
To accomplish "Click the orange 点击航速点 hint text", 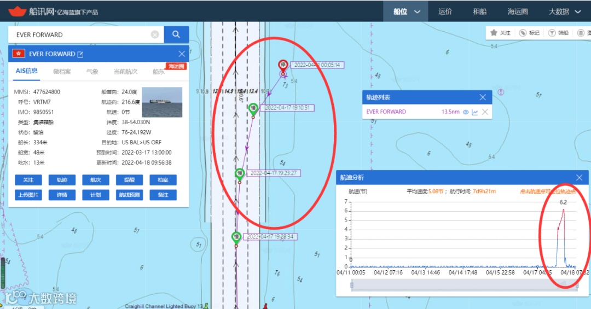I will point(548,191).
